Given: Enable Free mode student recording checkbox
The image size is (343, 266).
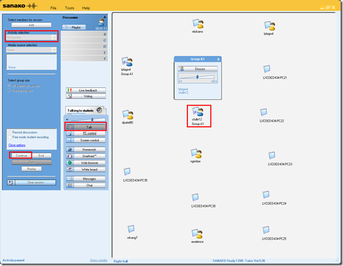Looking at the screenshot, I should coord(11,137).
